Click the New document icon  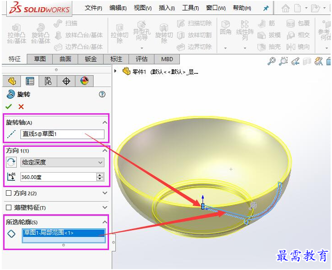click(x=297, y=9)
